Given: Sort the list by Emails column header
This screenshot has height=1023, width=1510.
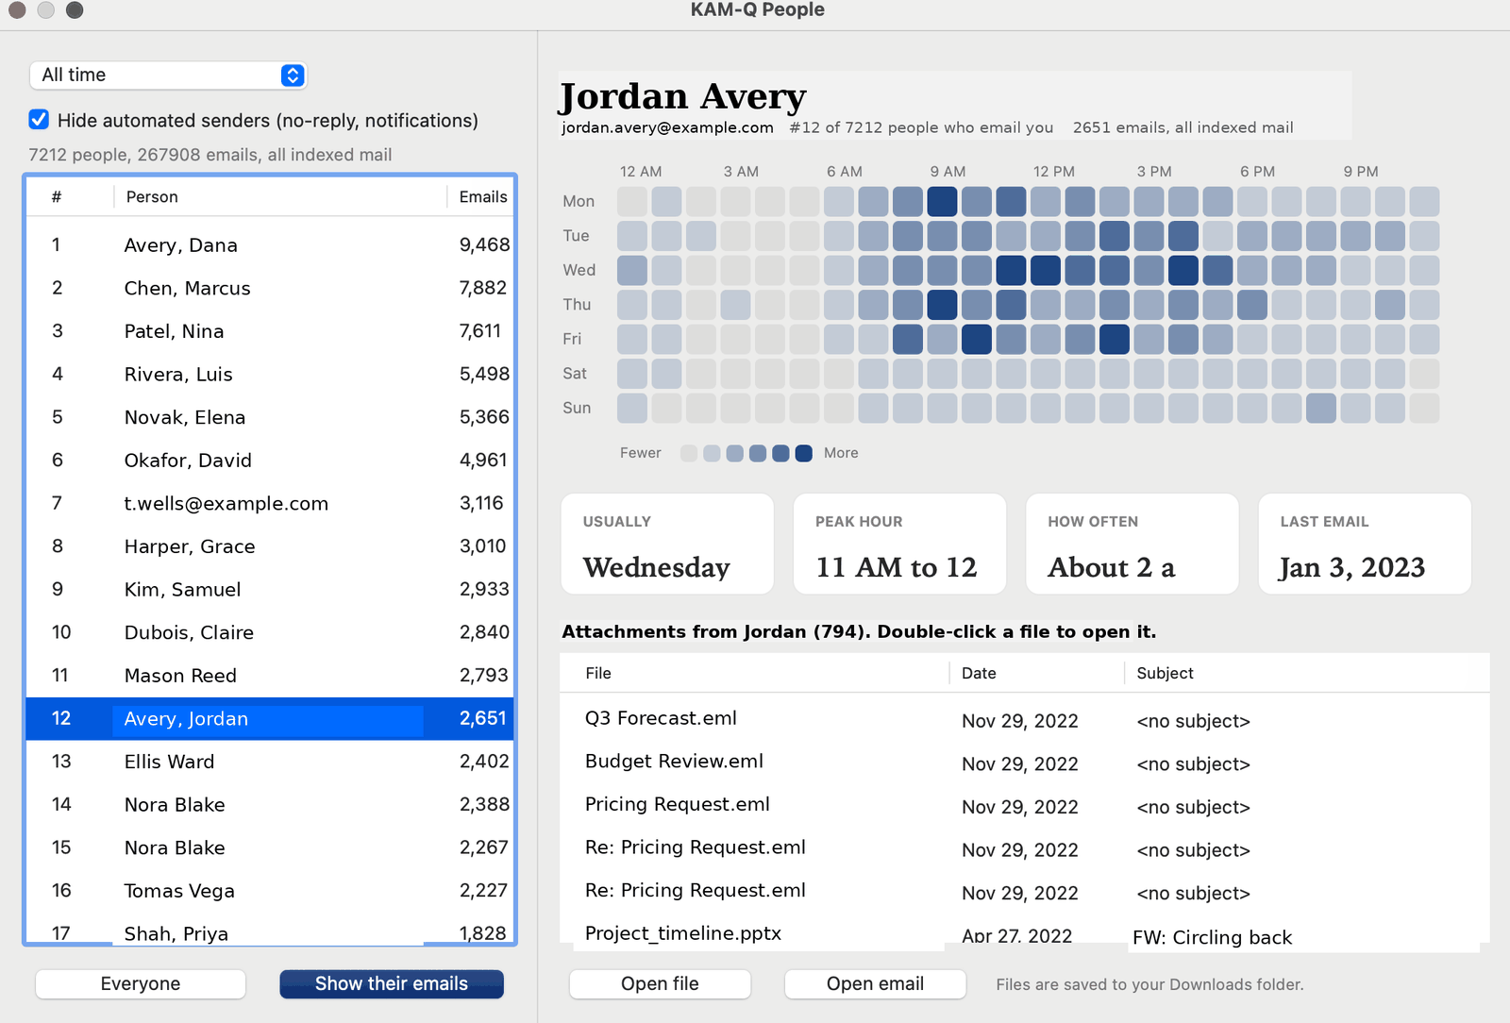Looking at the screenshot, I should tap(482, 196).
